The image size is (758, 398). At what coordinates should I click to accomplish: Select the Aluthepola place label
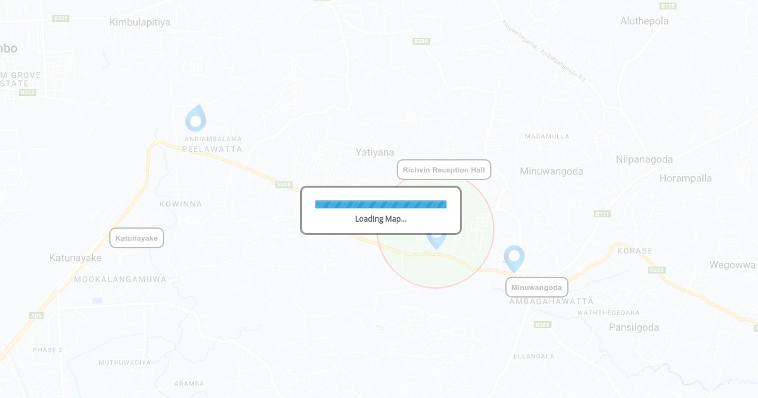[x=644, y=21]
